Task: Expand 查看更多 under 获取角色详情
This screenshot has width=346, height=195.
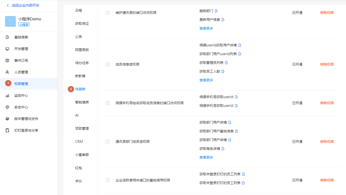Action: pyautogui.click(x=206, y=157)
